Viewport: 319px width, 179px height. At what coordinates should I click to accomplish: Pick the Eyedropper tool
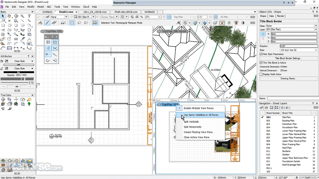(x=9, y=34)
